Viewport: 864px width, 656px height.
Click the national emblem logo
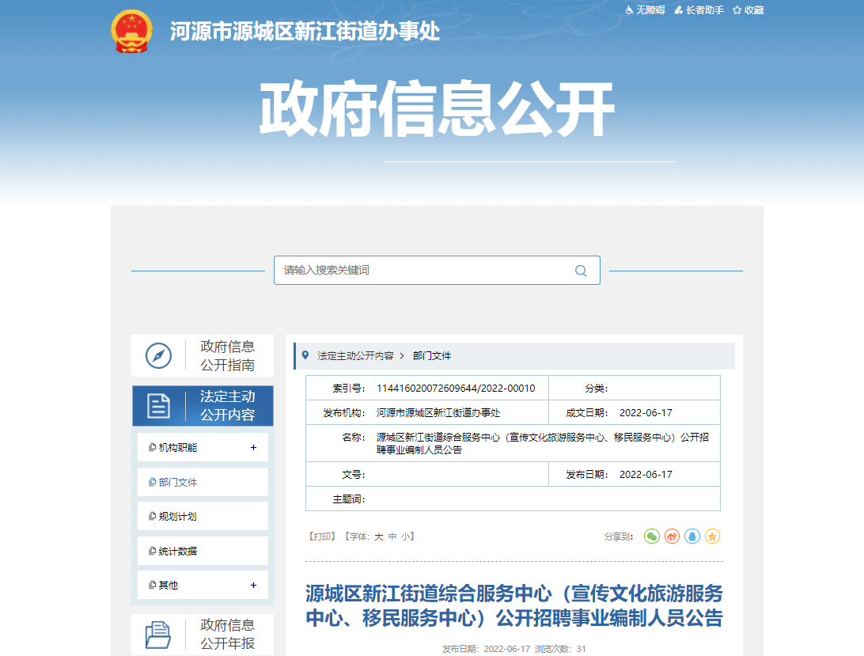point(131,32)
